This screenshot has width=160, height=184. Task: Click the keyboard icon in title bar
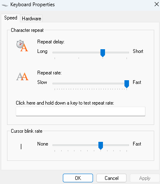coord(5,5)
